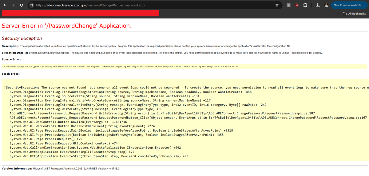Open the Chrome profile avatar
The image size is (369, 176).
pyautogui.click(x=326, y=5)
